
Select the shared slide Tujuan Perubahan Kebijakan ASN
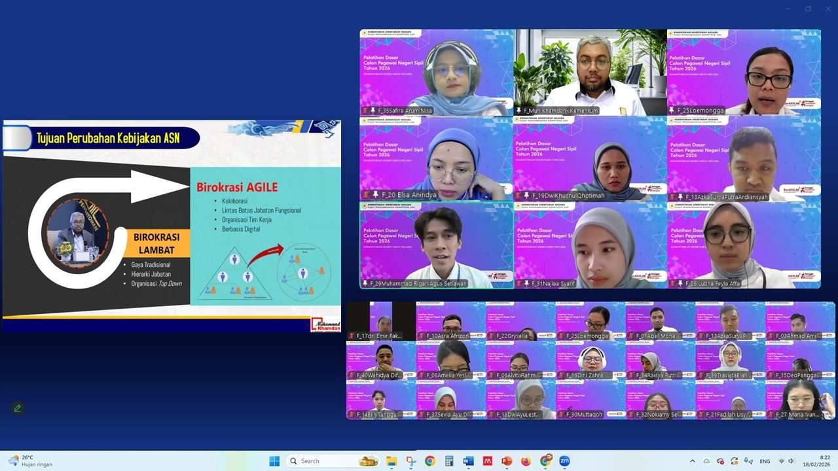(x=172, y=226)
